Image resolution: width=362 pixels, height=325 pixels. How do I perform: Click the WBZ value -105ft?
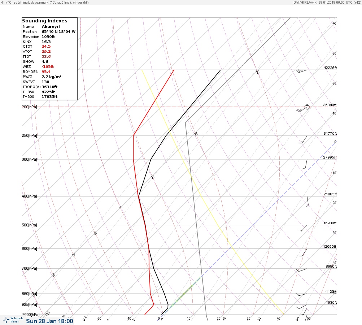(48, 66)
